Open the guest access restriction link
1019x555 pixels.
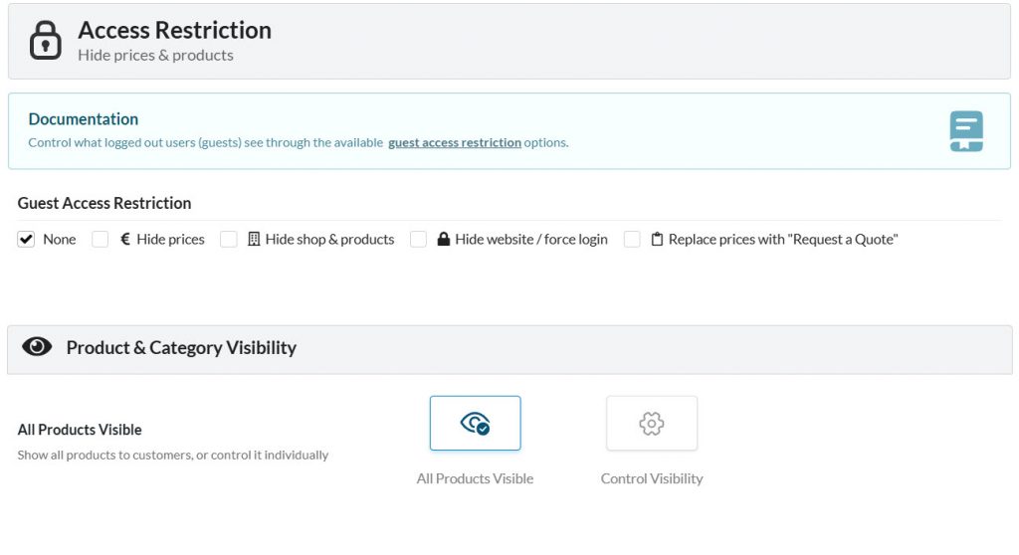454,143
